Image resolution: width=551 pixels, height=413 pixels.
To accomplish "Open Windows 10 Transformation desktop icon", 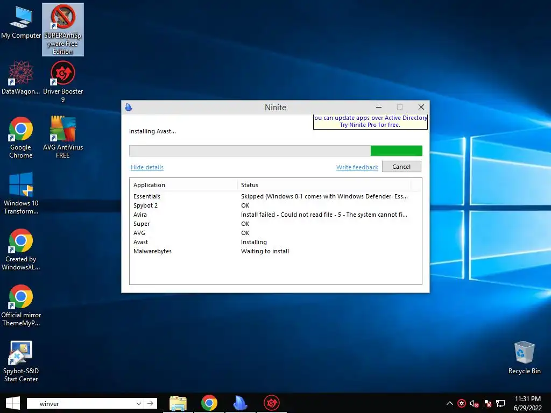I will point(21,193).
